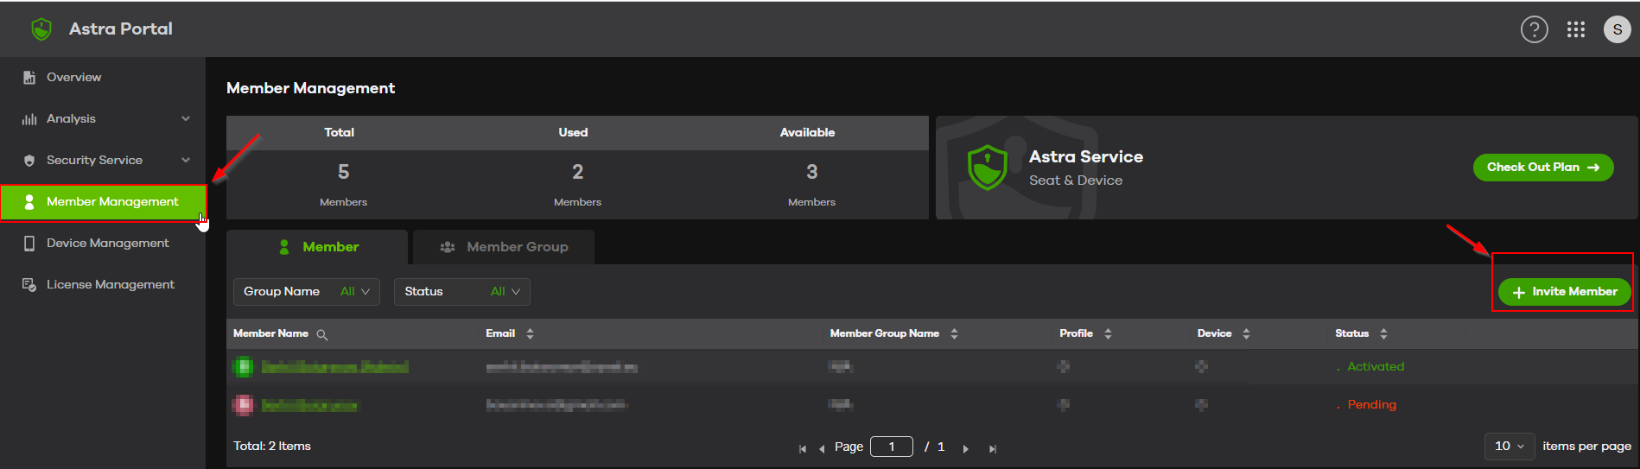Go to the next page arrow
The height and width of the screenshot is (469, 1640).
pos(966,448)
